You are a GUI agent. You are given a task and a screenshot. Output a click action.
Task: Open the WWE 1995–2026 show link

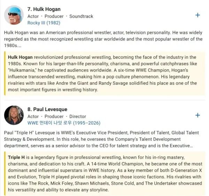pyautogui.click(x=64, y=123)
